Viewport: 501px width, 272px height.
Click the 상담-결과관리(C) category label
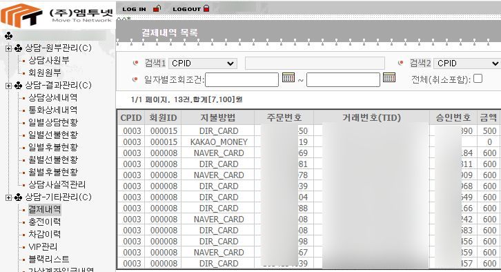coord(58,85)
